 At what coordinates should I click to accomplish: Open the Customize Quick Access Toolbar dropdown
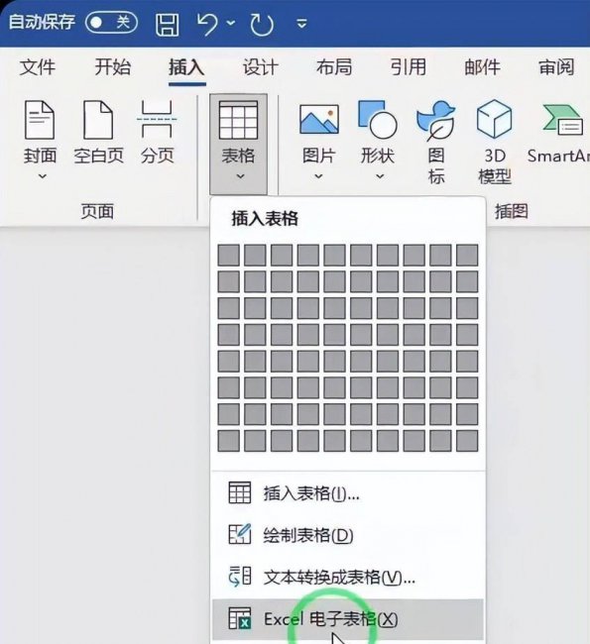pos(301,24)
